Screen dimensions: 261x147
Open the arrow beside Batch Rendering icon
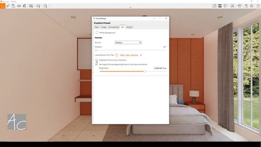coord(42,6)
